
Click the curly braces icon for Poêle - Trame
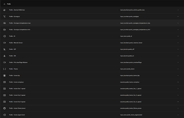[5, 69]
